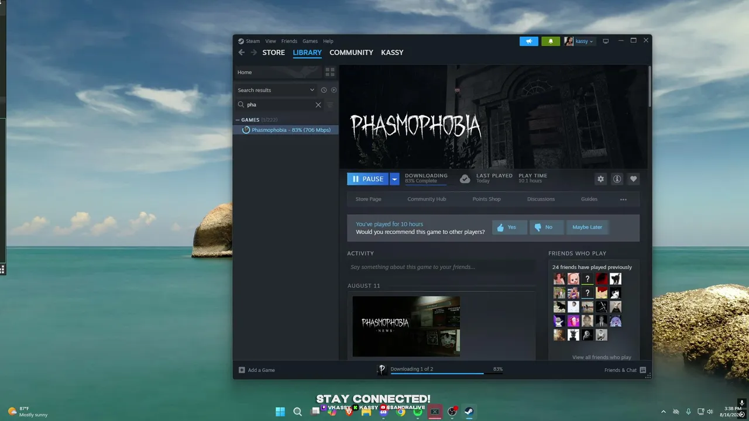Toggle the recent activity clock filter
749x421 pixels.
point(324,90)
